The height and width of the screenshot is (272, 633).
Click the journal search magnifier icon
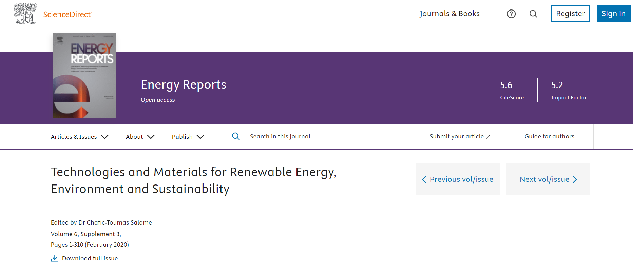(236, 136)
